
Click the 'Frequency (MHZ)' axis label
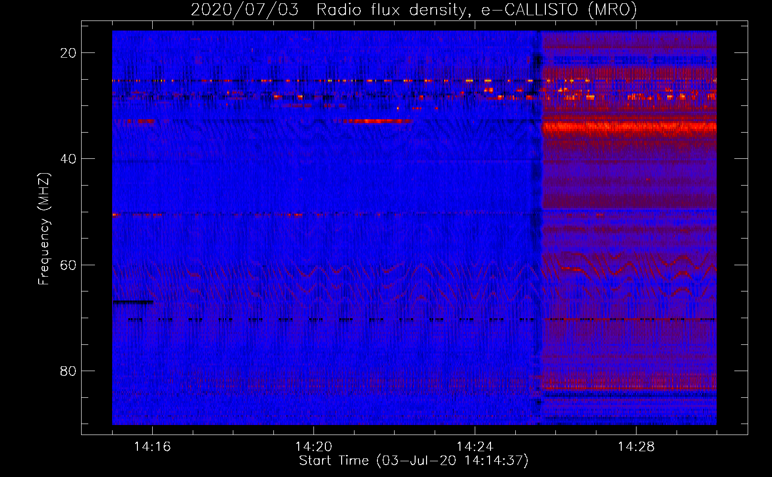pyautogui.click(x=44, y=229)
